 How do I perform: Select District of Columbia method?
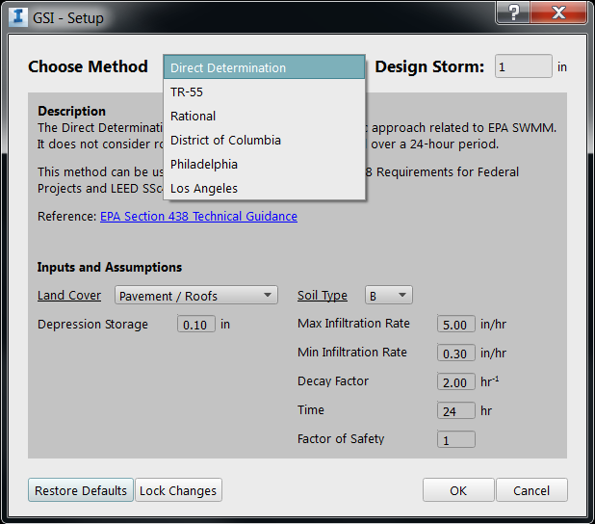pyautogui.click(x=264, y=140)
